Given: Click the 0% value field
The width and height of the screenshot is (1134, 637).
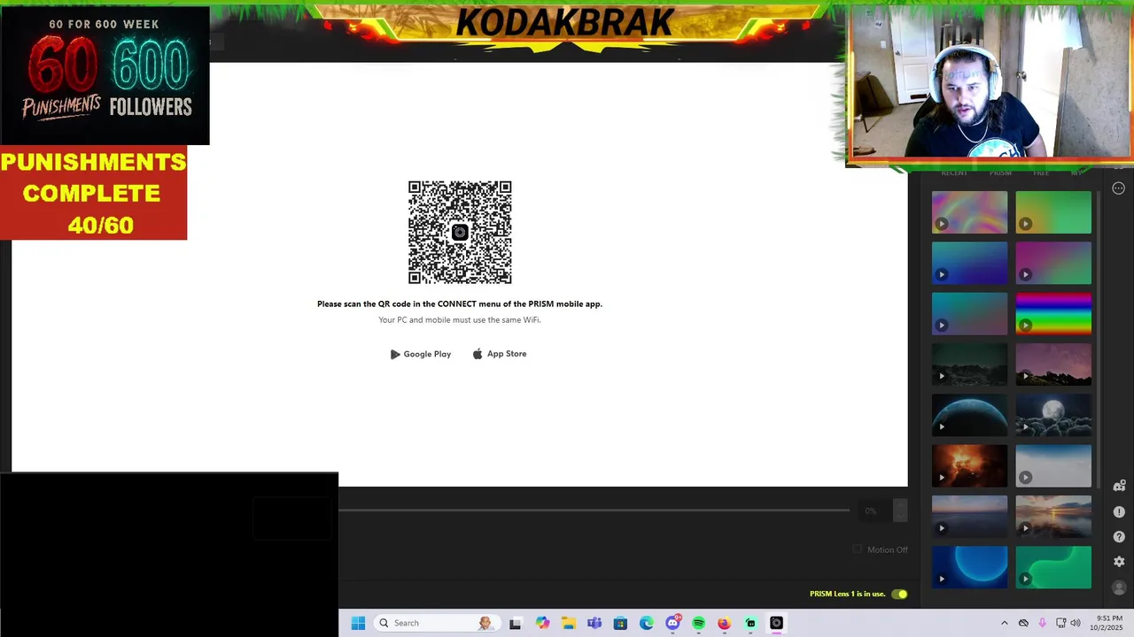Looking at the screenshot, I should pyautogui.click(x=874, y=510).
